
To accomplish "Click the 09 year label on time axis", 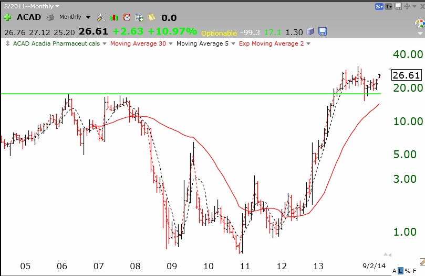I will click(x=172, y=266).
